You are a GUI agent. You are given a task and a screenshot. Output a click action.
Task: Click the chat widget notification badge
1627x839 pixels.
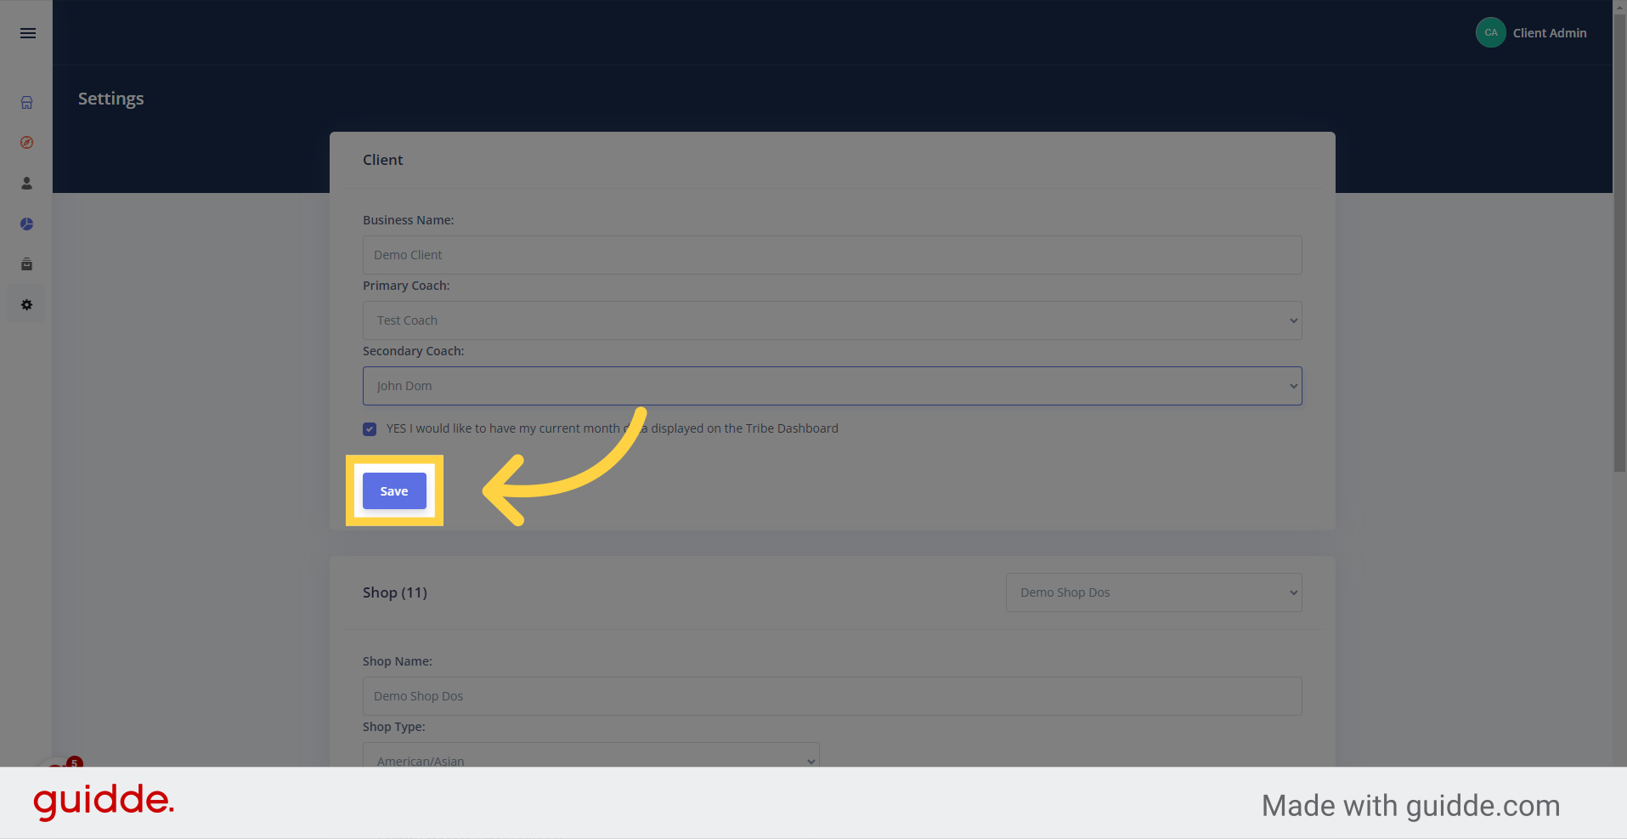click(x=75, y=762)
